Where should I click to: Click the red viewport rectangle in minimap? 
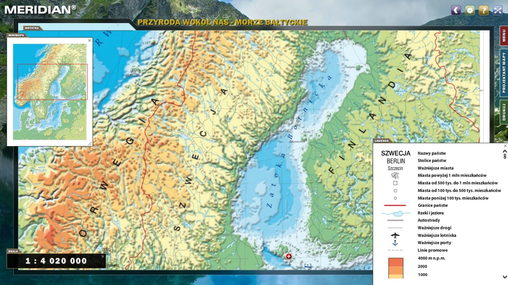coord(52,82)
